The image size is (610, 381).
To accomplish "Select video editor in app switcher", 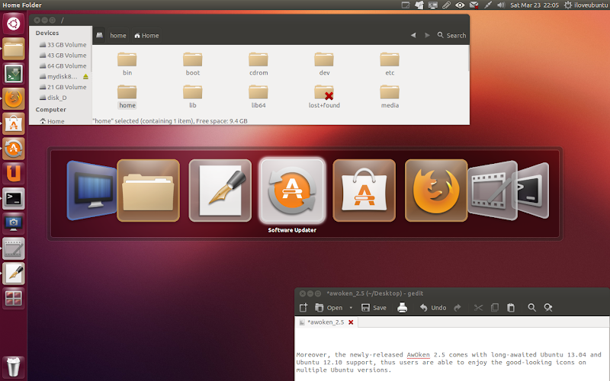I will (x=491, y=190).
